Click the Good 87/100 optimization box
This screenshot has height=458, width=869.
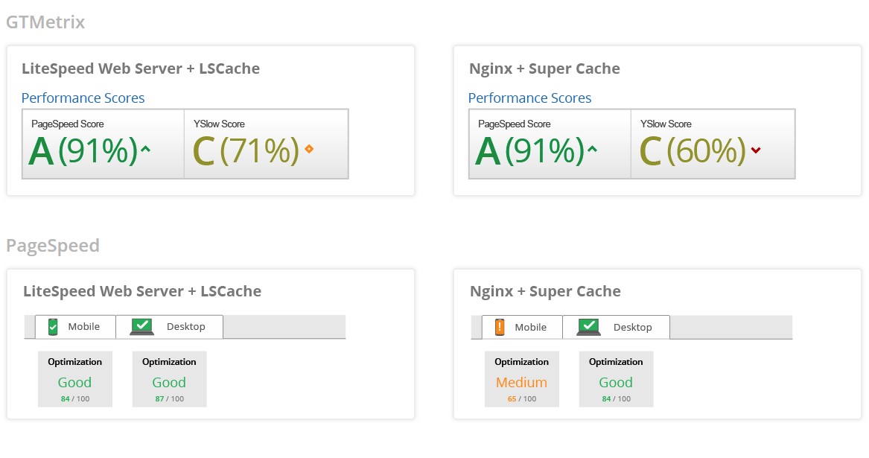coord(169,380)
